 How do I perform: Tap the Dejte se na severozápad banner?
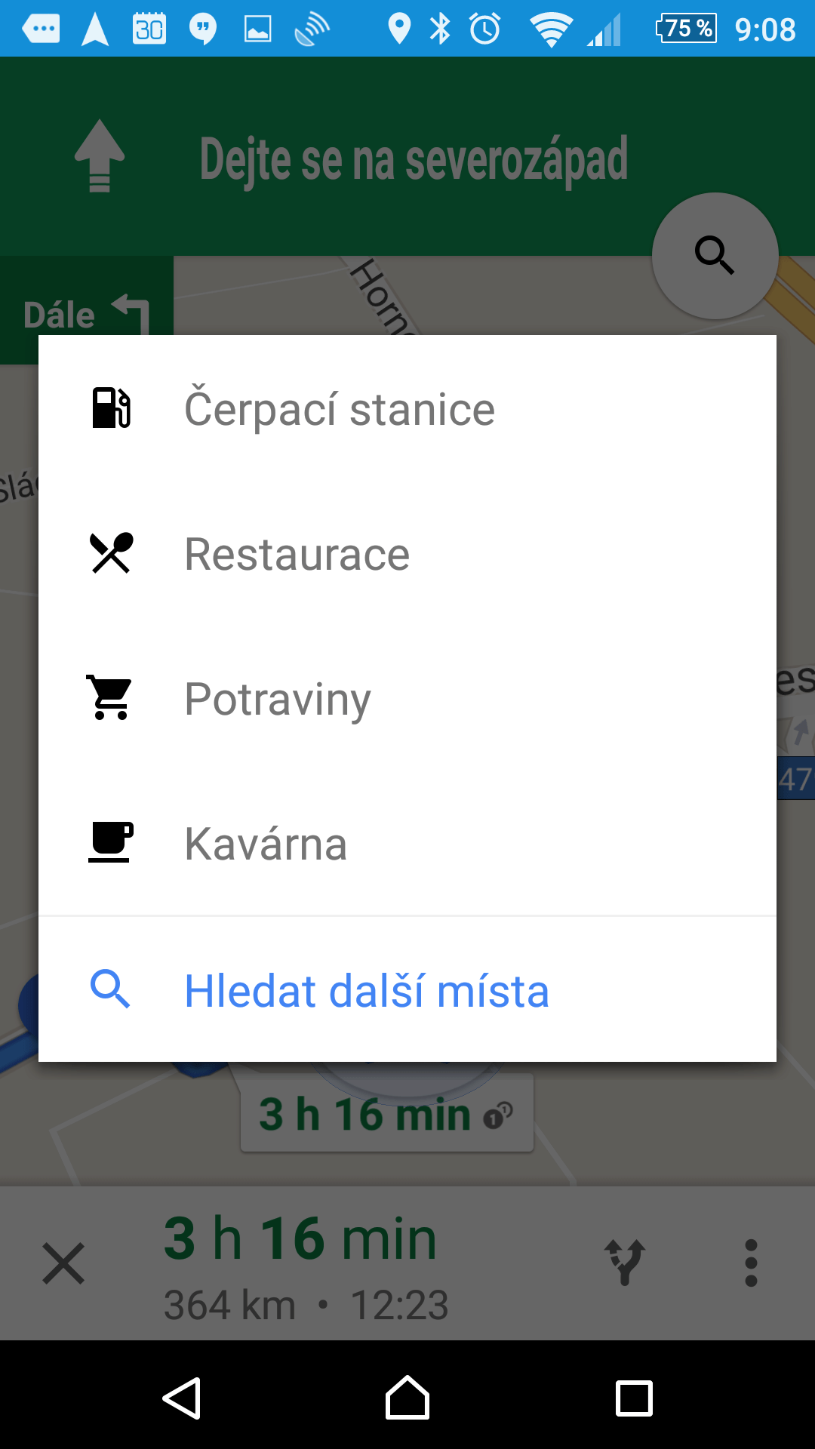click(407, 156)
